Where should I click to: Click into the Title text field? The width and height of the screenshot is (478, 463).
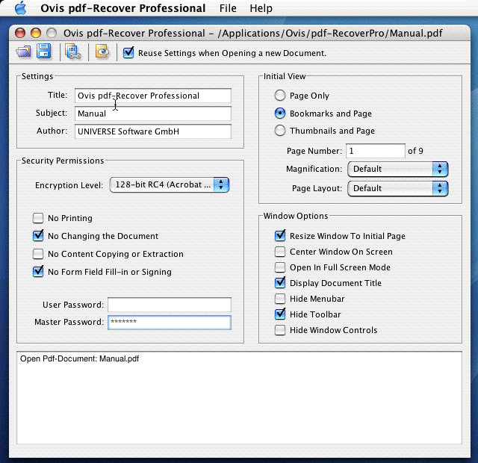click(x=152, y=96)
